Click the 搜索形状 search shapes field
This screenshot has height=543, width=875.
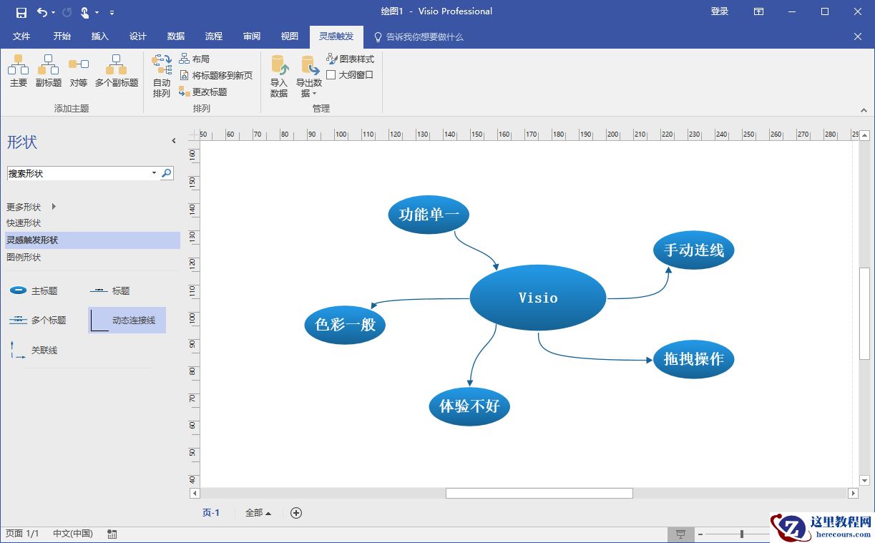[79, 173]
